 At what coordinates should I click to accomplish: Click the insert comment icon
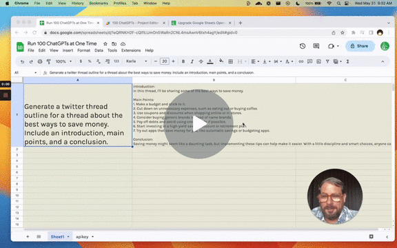pos(309,61)
